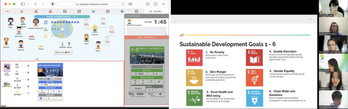Switch to the Z icon browser tab
The image size is (348, 109).
point(65,11)
